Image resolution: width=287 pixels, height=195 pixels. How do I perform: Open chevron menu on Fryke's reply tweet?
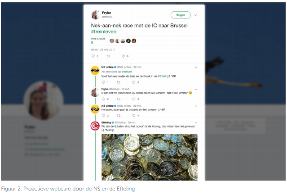[196, 89]
